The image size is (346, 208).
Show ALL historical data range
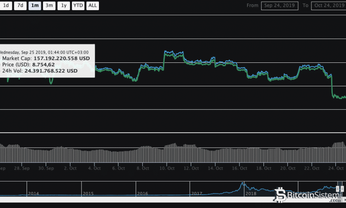tap(92, 6)
